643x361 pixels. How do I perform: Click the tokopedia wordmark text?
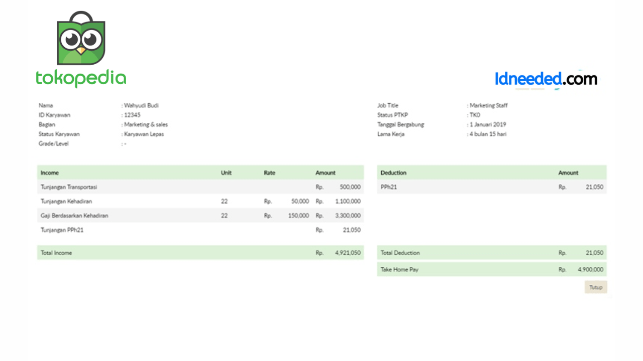coord(81,79)
